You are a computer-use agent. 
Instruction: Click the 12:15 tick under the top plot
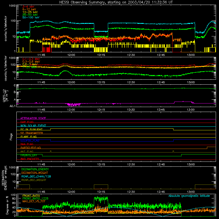101,55
